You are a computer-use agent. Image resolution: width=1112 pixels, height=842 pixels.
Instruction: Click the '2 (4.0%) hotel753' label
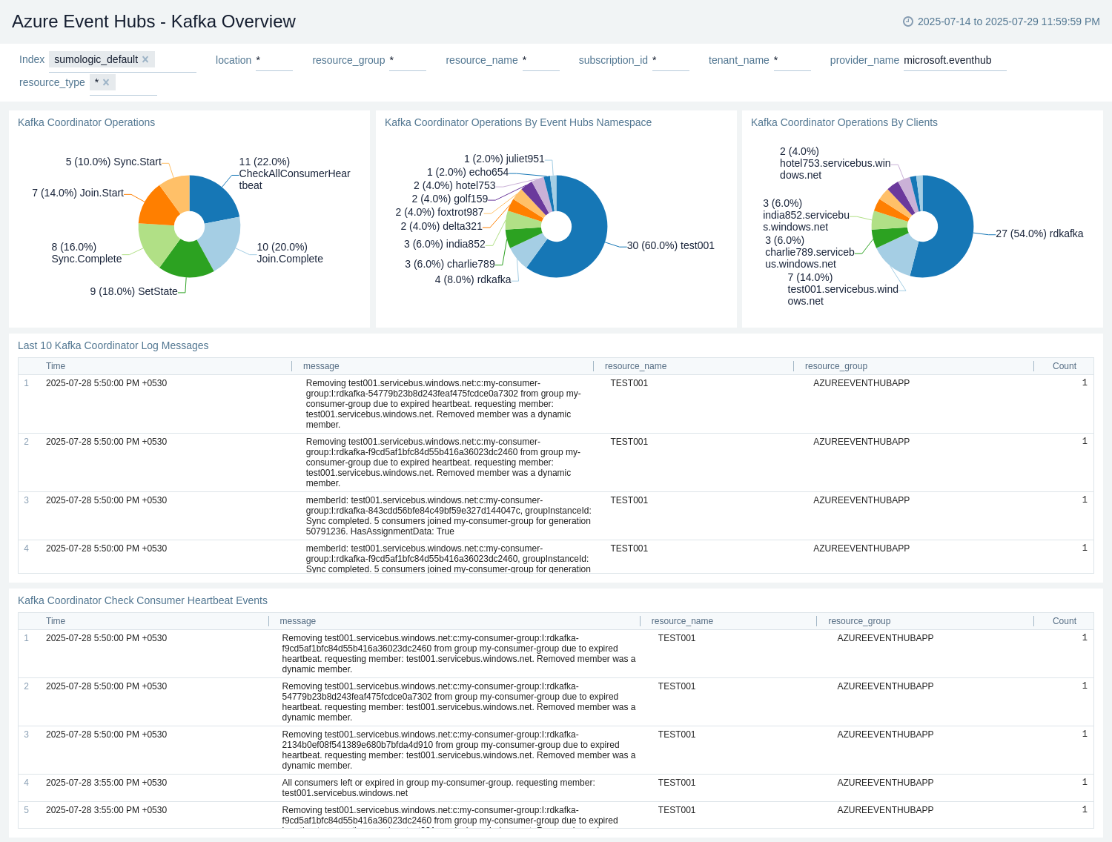(x=454, y=185)
